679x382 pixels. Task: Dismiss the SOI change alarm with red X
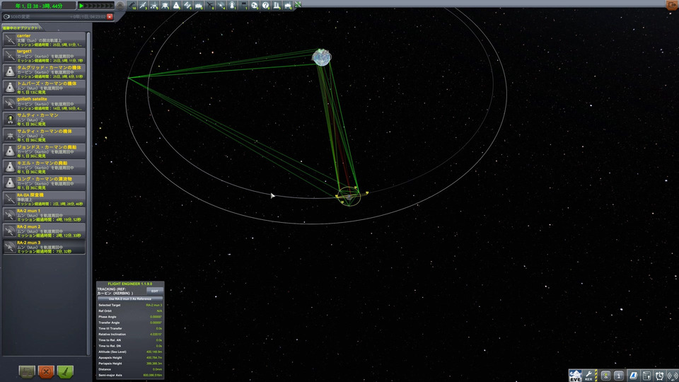pyautogui.click(x=110, y=16)
